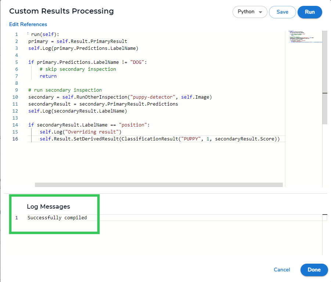Confirm with the Done button
The image size is (331, 282).
(314, 270)
